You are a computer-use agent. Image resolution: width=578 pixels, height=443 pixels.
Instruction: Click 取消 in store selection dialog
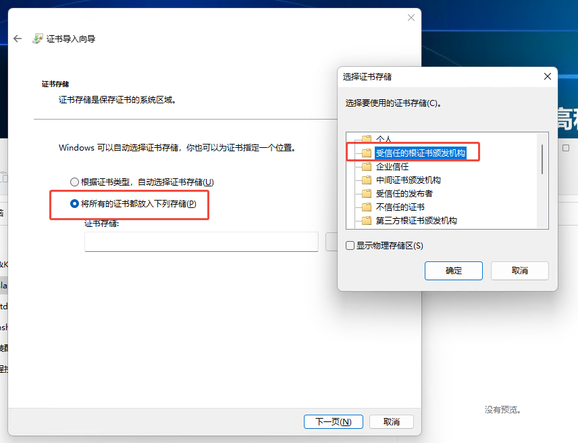pos(520,271)
